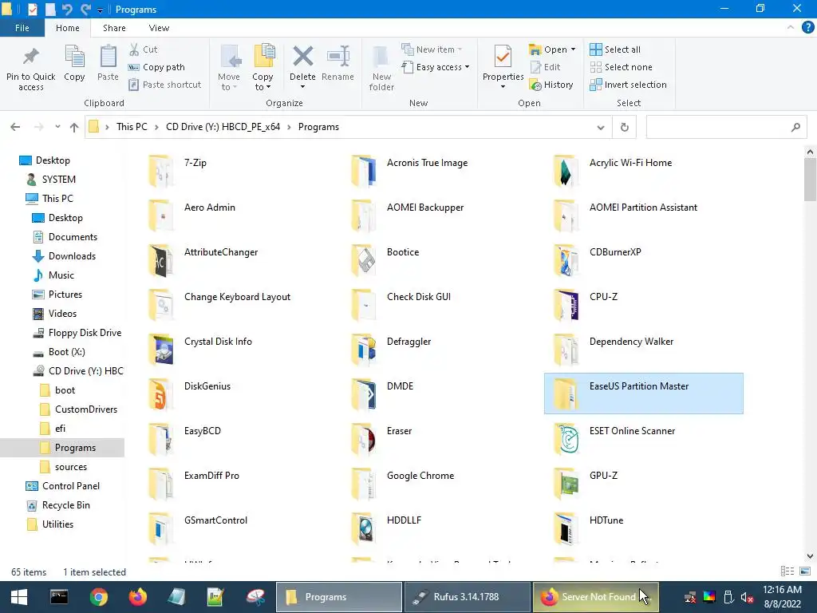Screen dimensions: 817x613
Task: Open the File menu
Action: pos(22,28)
